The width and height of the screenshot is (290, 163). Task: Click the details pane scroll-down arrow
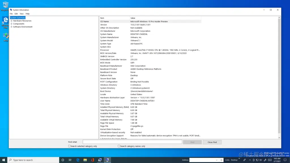tap(279, 138)
